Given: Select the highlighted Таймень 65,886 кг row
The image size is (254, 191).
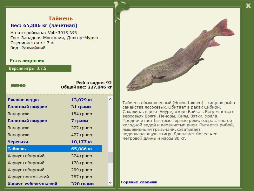Looking at the screenshot, I should point(54,149).
